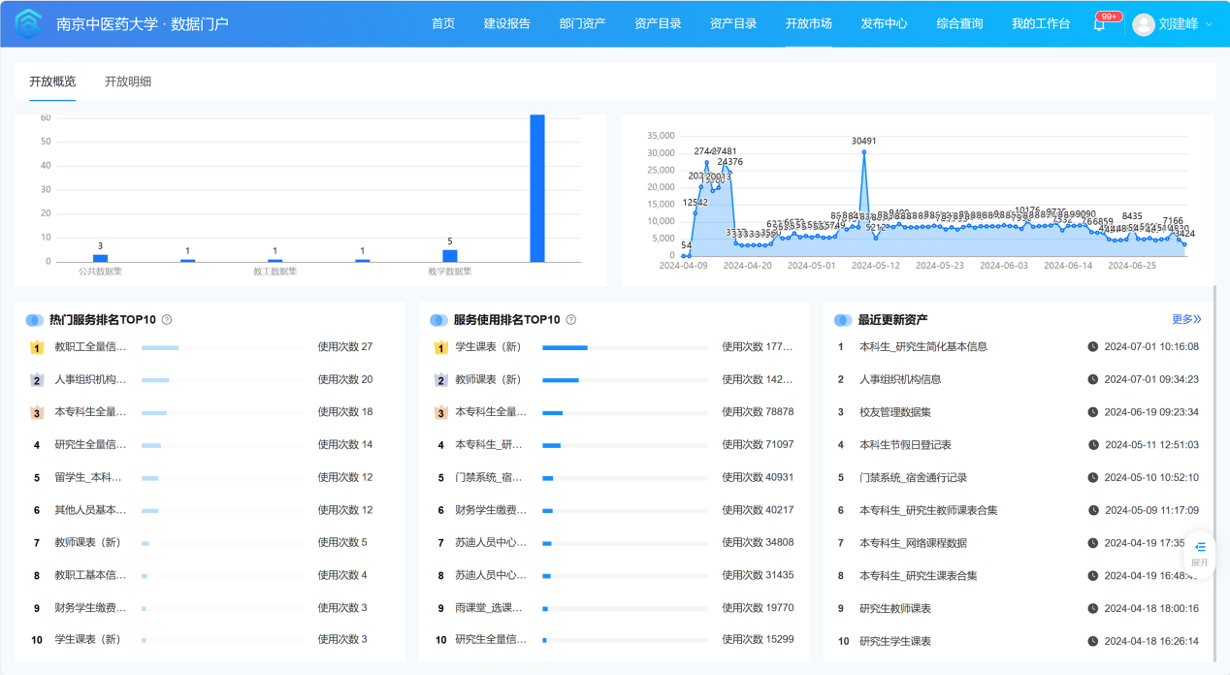Click progress bar for 教职工全量信 service
The height and width of the screenshot is (675, 1230).
click(x=224, y=347)
